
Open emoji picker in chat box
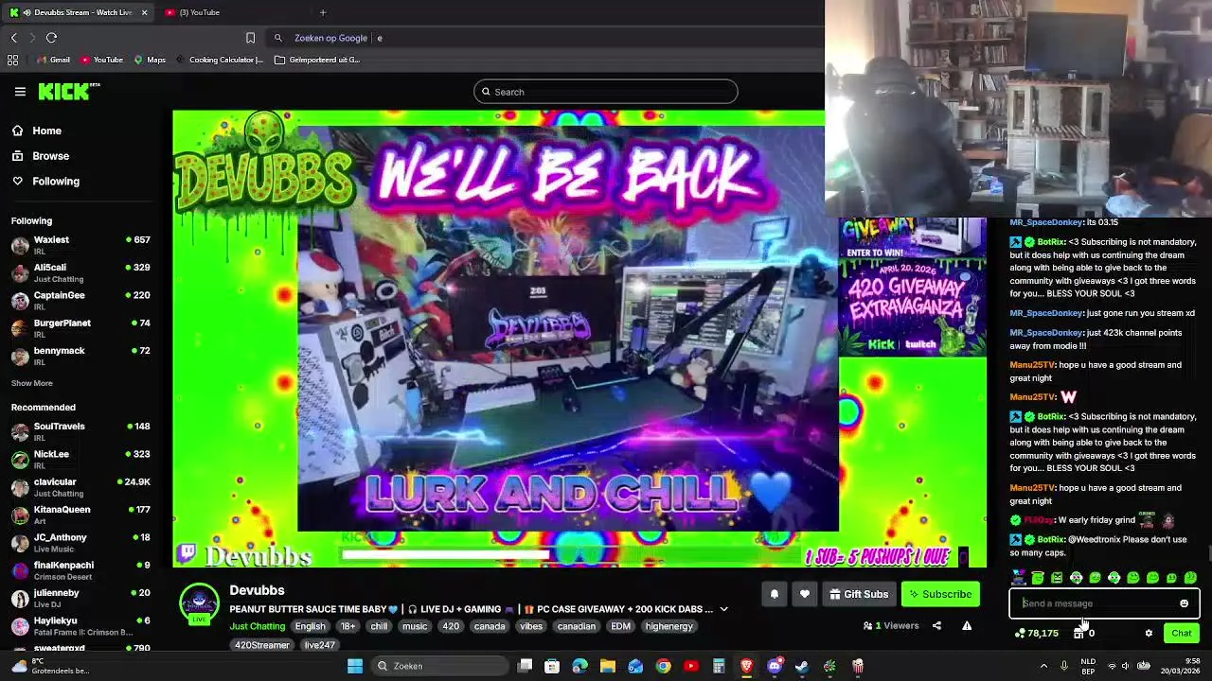[x=1184, y=603]
